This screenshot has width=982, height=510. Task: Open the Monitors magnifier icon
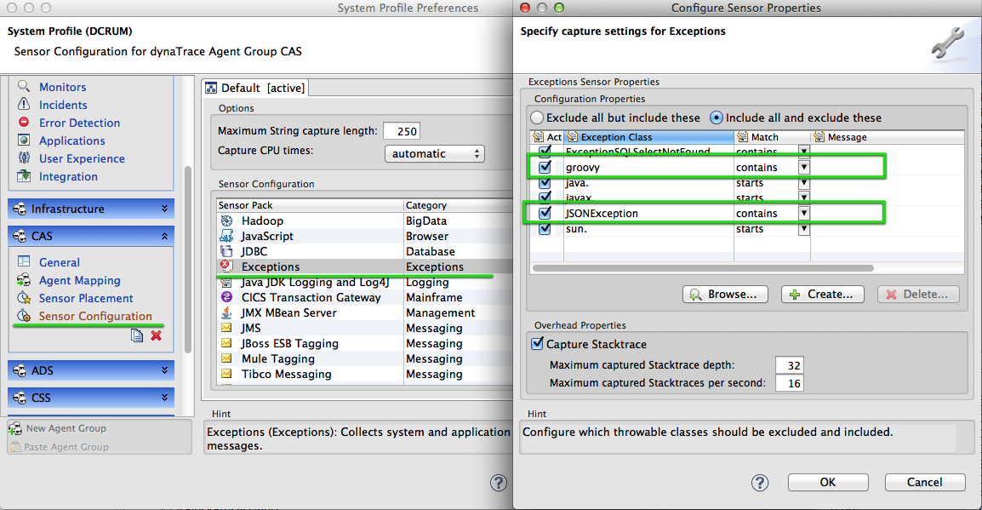coord(24,87)
